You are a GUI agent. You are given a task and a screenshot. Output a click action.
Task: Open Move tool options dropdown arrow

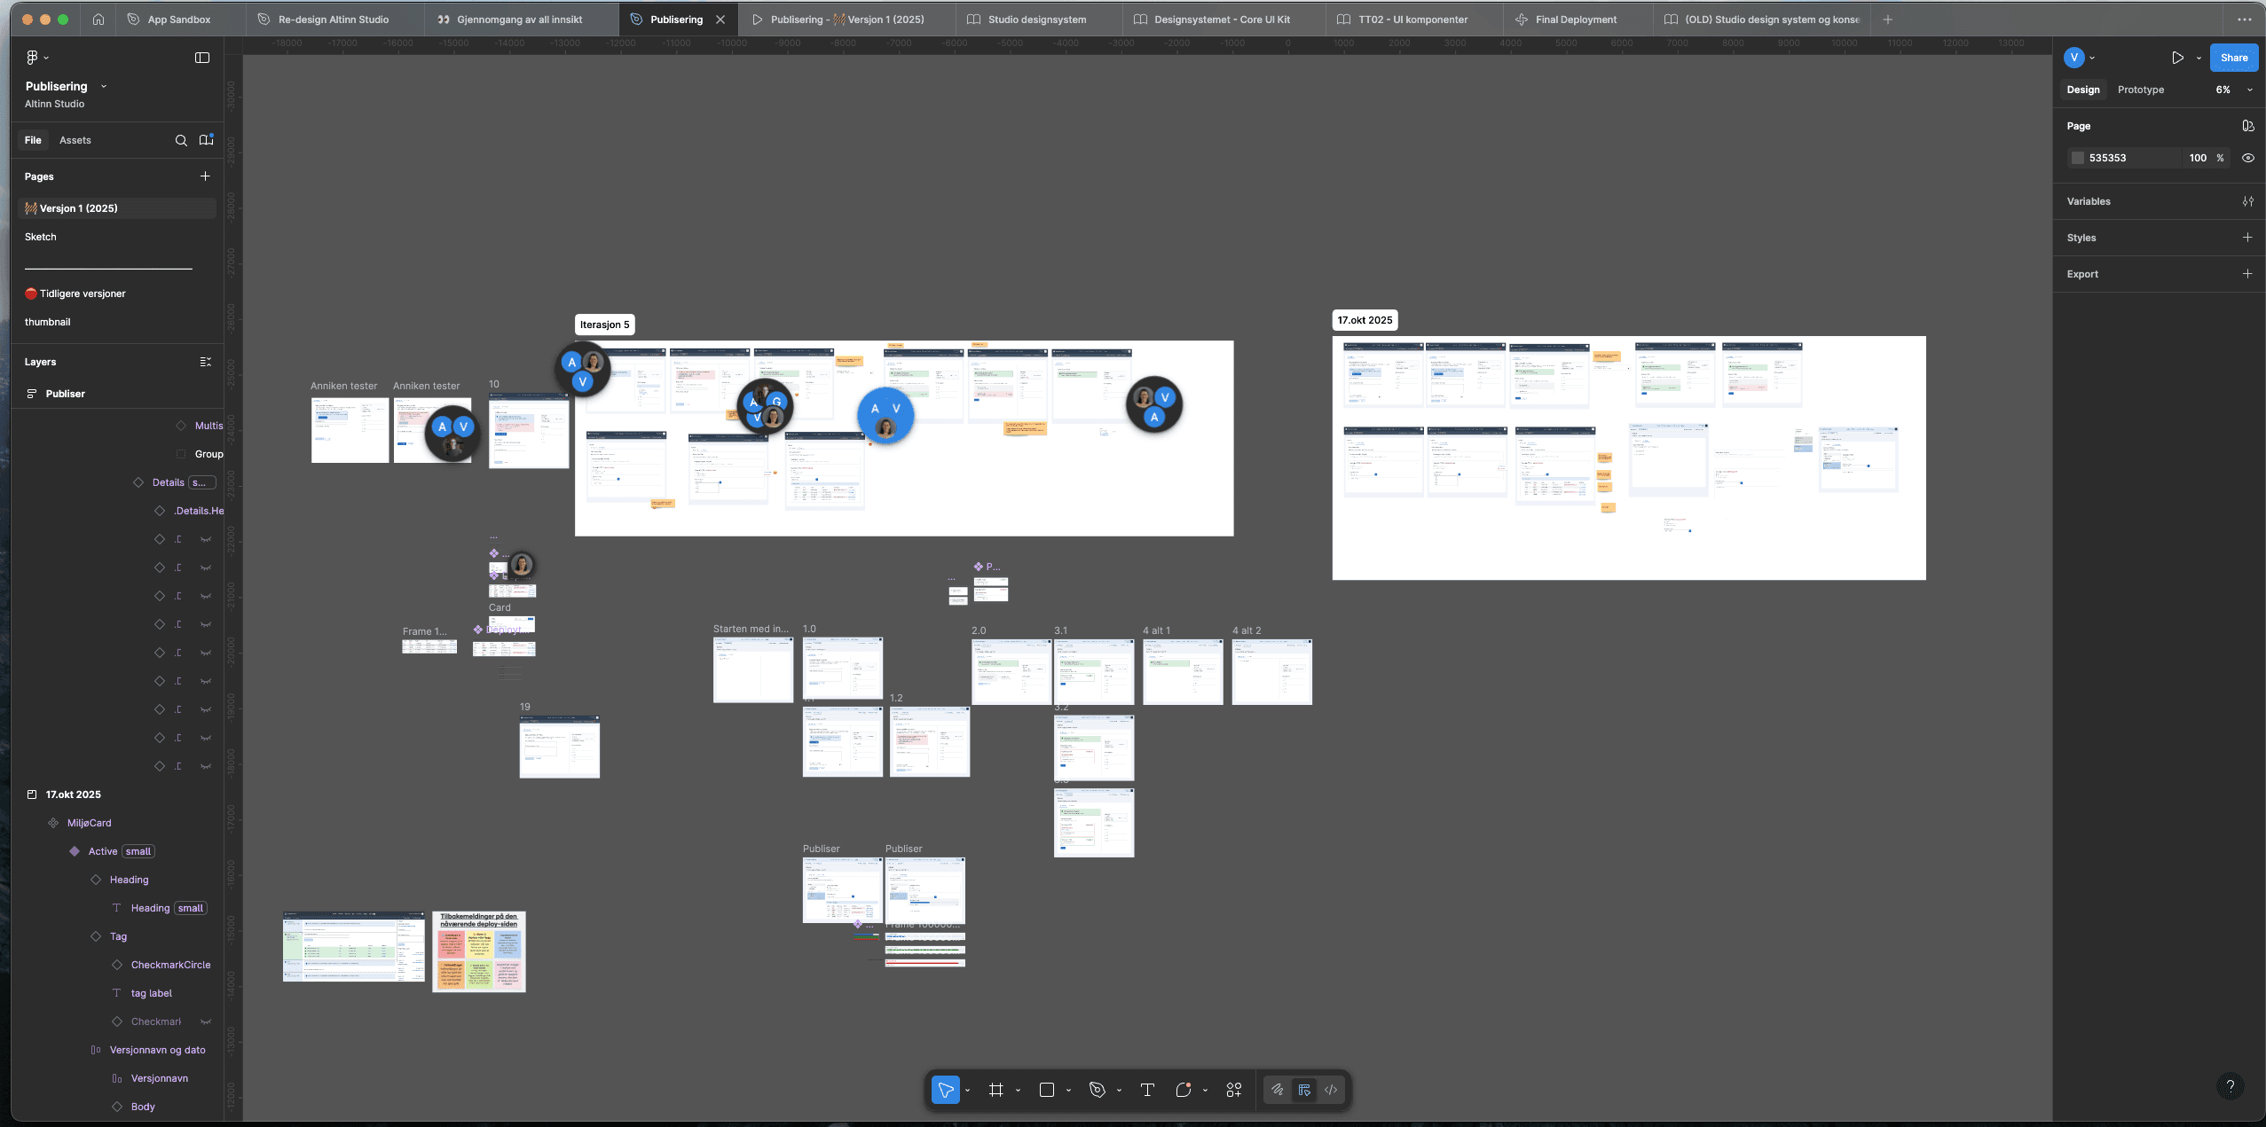[x=967, y=1090]
